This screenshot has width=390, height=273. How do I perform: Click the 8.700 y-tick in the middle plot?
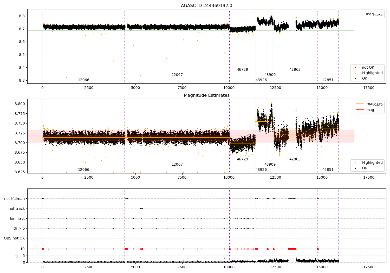[20, 143]
